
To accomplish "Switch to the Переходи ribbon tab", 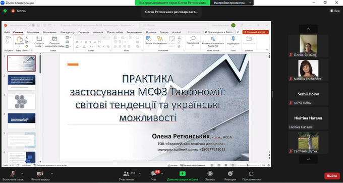I will pos(84,32).
